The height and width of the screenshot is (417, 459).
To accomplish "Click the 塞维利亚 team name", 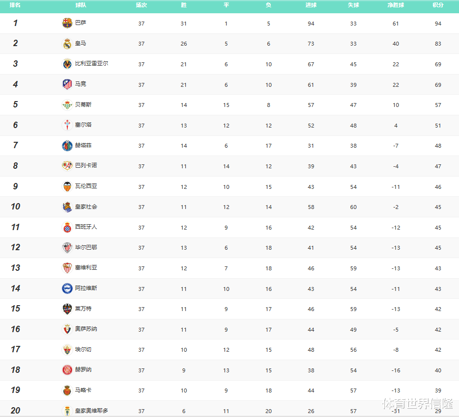I will click(86, 267).
